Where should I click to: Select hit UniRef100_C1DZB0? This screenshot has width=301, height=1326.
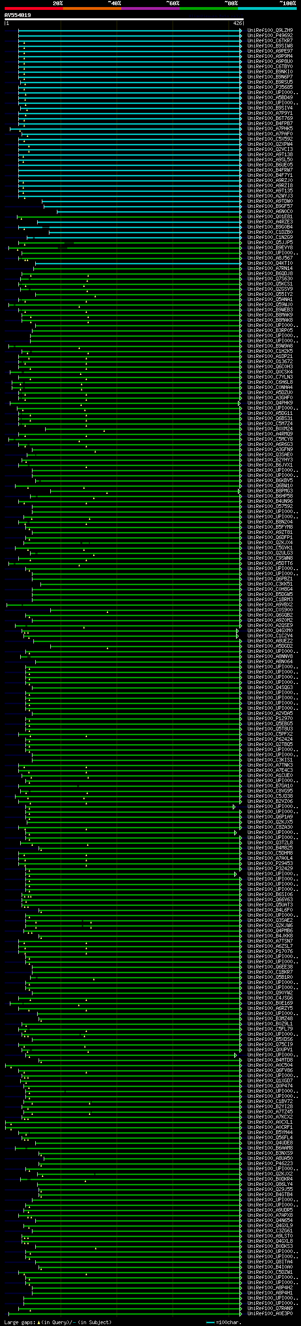[270, 232]
